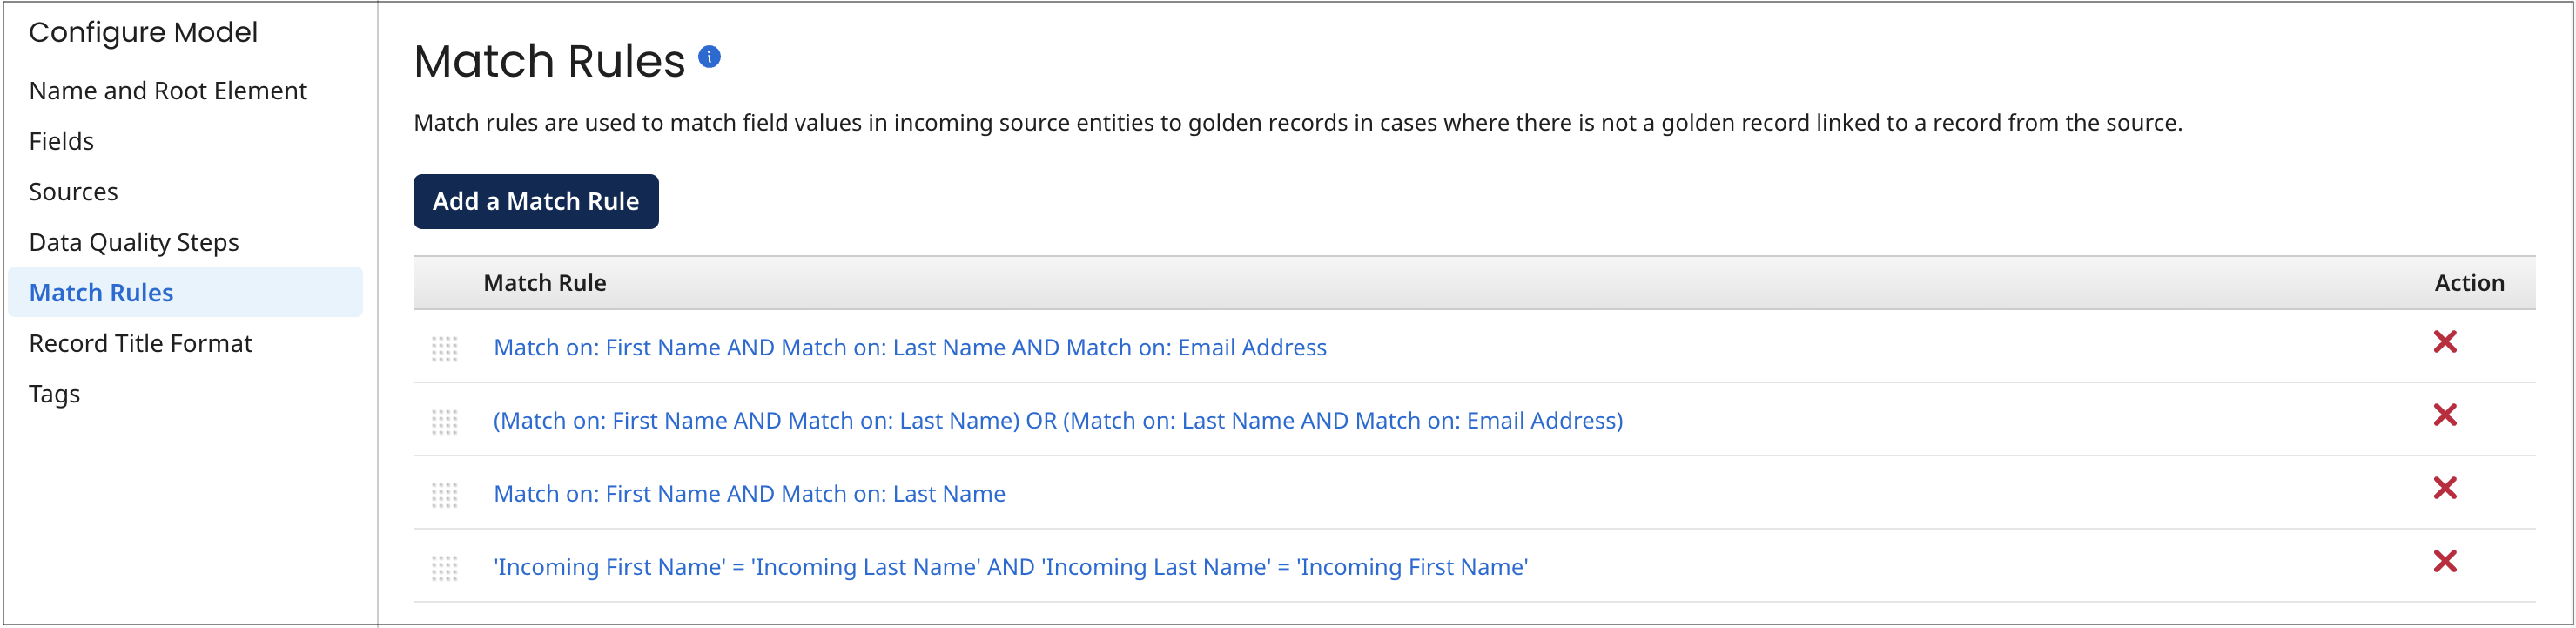
Task: Open the Incoming First Name comparison rule
Action: [1010, 566]
